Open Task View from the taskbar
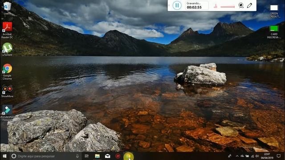The image size is (285, 160). 87,156
